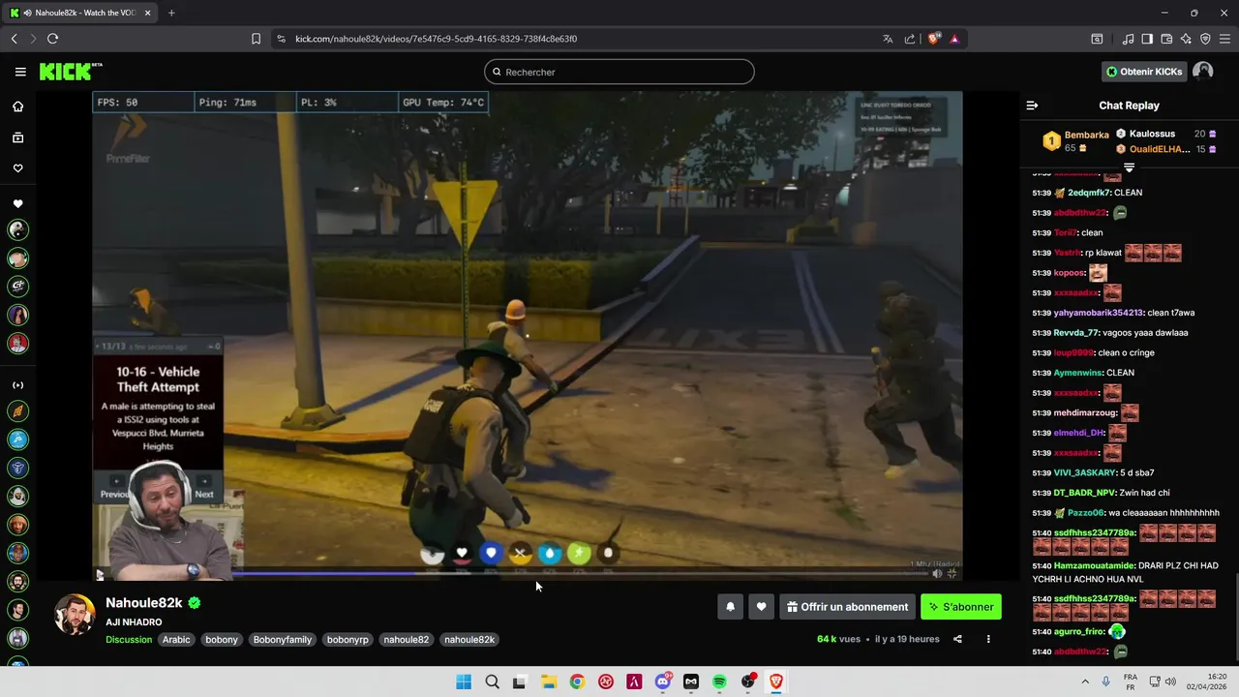Image resolution: width=1239 pixels, height=697 pixels.
Task: Bookmark this page
Action: pos(256,39)
